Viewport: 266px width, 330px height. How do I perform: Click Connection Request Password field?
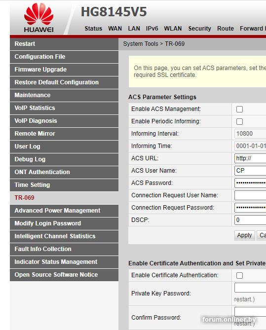pyautogui.click(x=250, y=208)
